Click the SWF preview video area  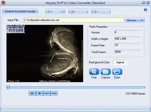[45, 53]
